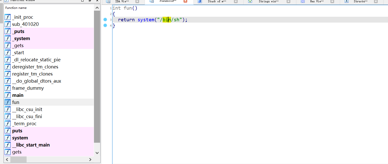Viewport: 388px width, 164px height.
Task: Click the icon beside __libc_csu_init
Action: click(8, 109)
